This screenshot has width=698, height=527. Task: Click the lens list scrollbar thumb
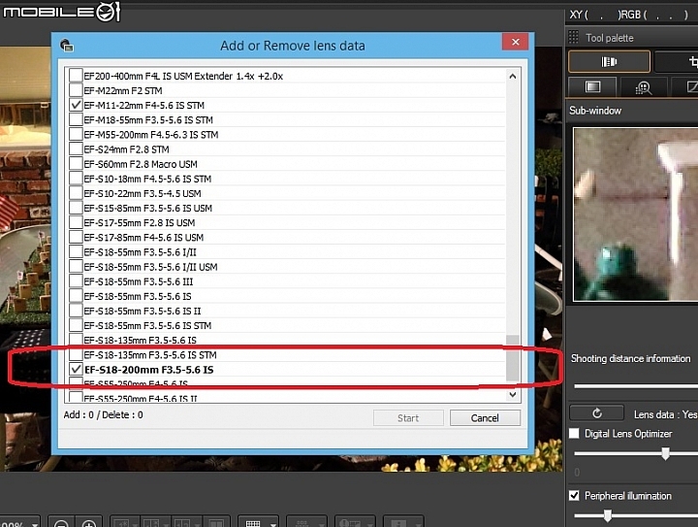tap(513, 358)
